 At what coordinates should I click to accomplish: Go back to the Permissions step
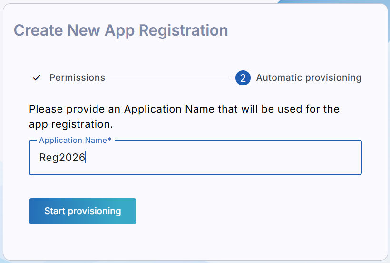(x=77, y=78)
